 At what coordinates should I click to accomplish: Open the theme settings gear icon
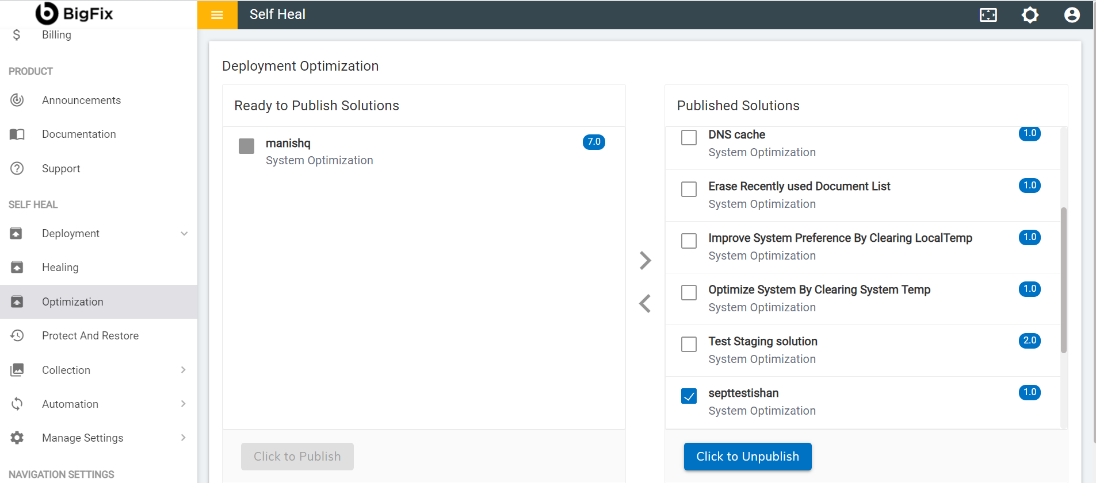1030,15
